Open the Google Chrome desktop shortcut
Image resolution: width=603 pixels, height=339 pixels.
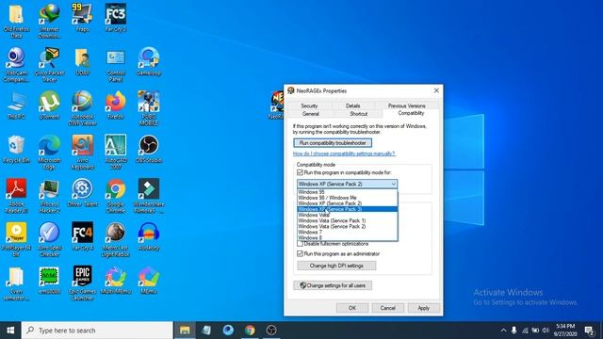115,196
